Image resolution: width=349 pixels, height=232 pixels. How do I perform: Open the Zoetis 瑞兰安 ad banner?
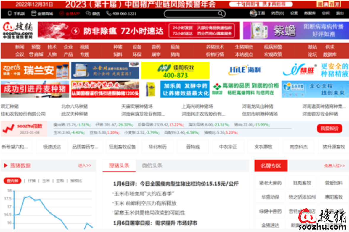[35, 70]
